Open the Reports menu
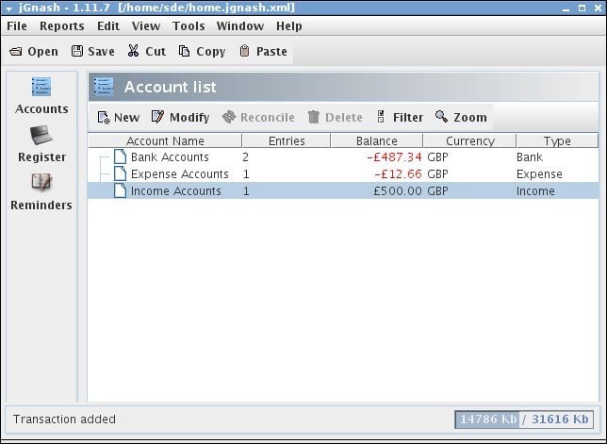The image size is (607, 444). [x=62, y=26]
